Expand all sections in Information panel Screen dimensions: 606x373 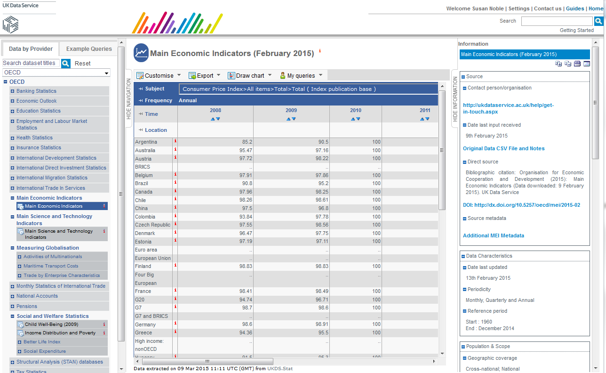(x=558, y=64)
